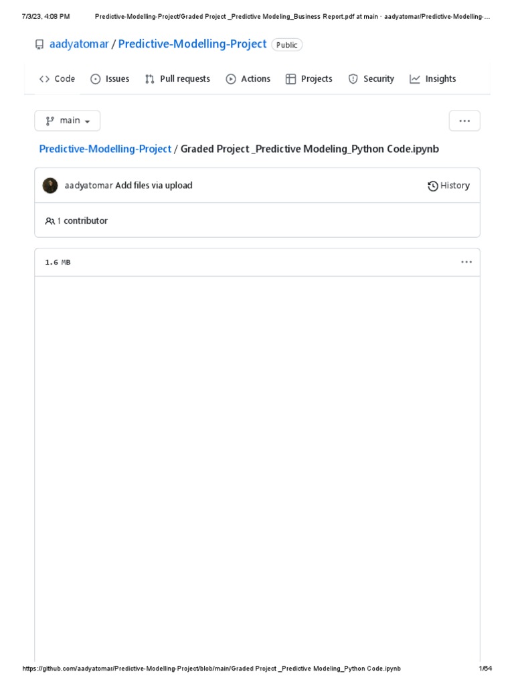Open the main branch dropdown
The image size is (514, 686).
point(68,121)
